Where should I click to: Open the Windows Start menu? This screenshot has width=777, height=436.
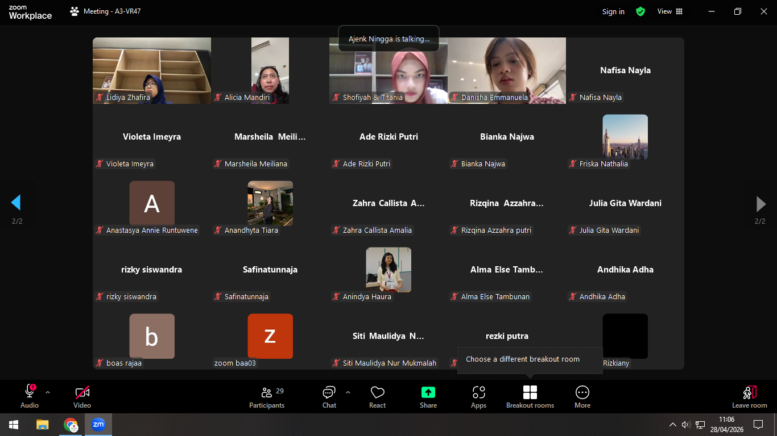(13, 425)
